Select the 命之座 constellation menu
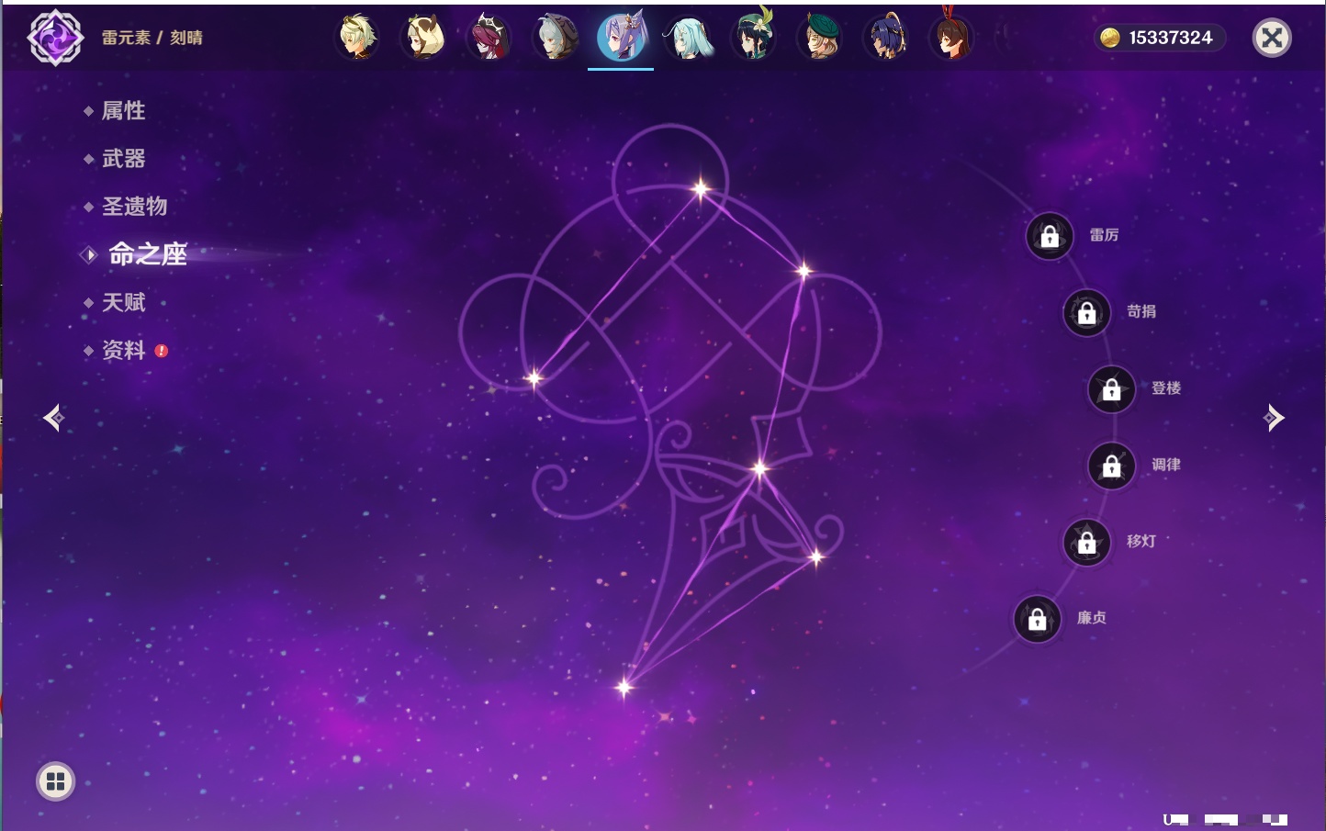 pyautogui.click(x=147, y=254)
